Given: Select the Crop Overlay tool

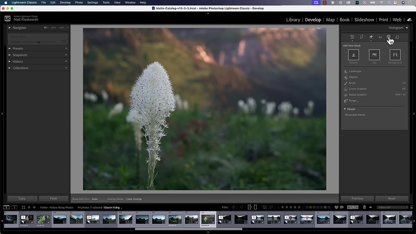Looking at the screenshot, I should point(362,37).
